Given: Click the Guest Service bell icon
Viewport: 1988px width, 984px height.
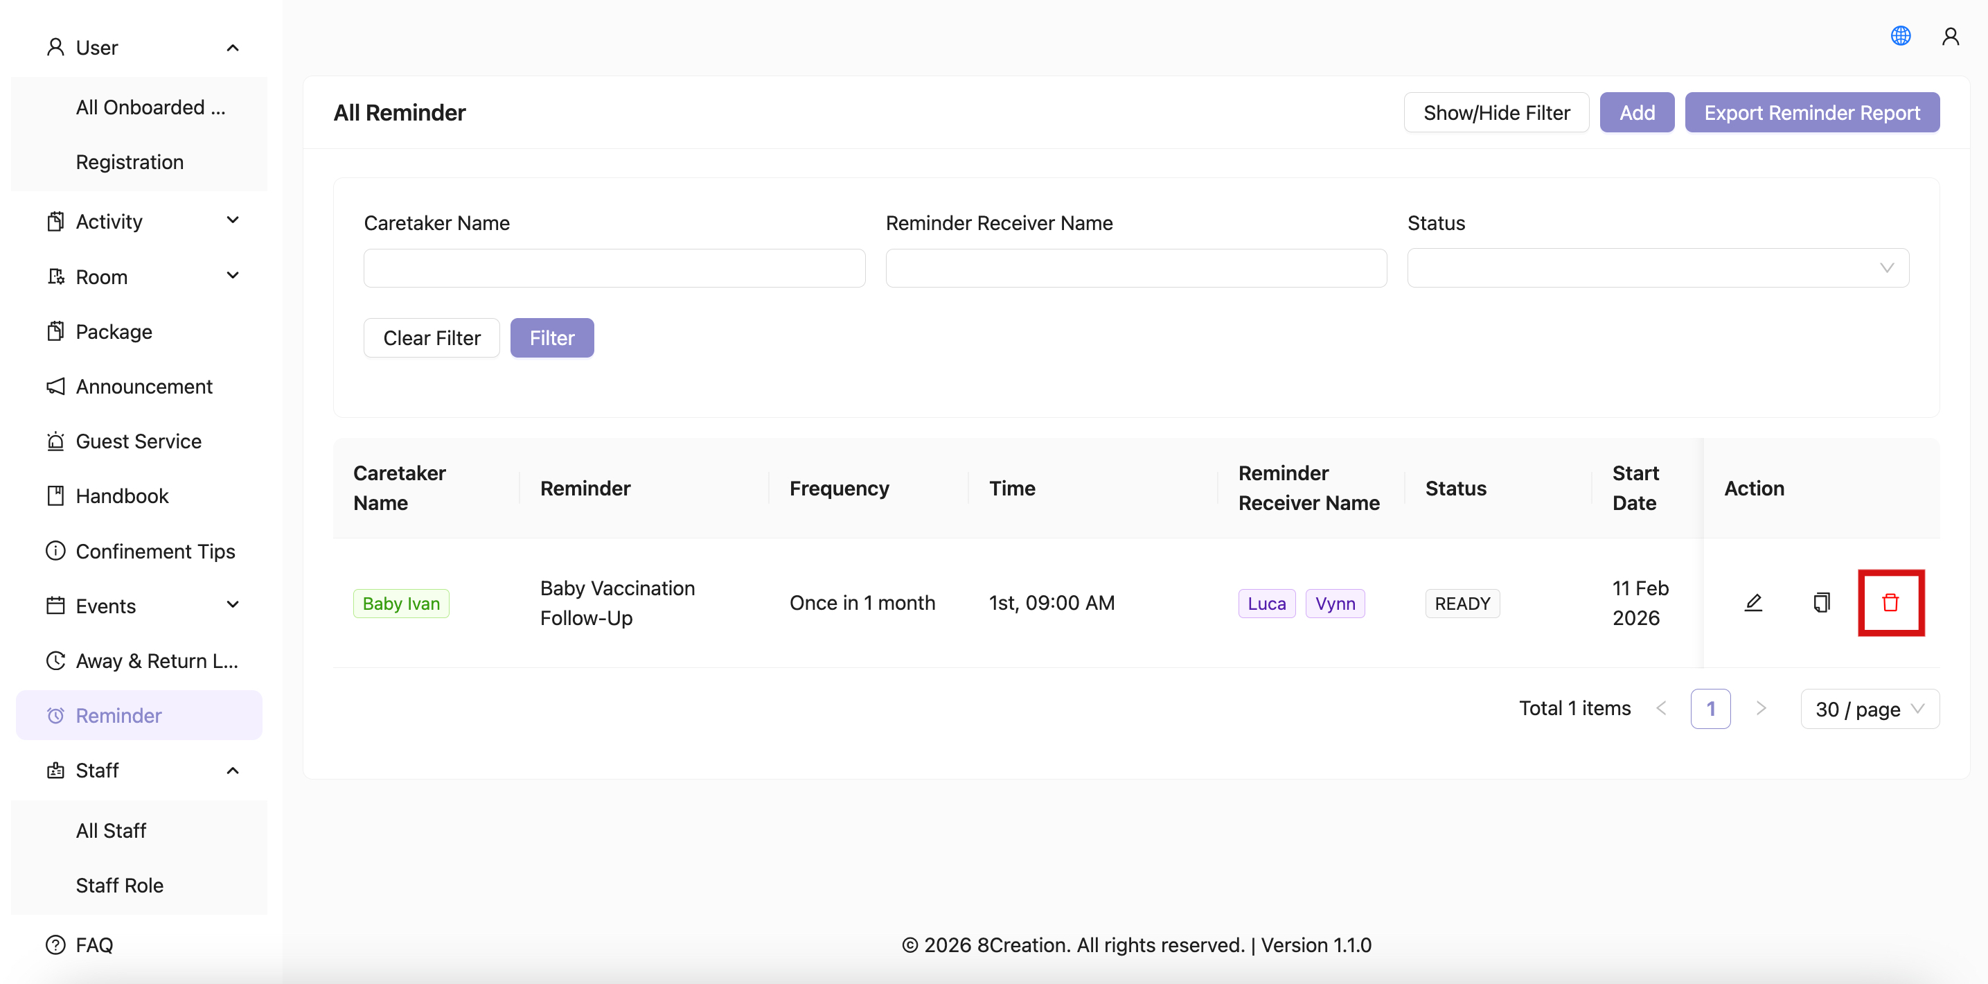Looking at the screenshot, I should pos(55,441).
